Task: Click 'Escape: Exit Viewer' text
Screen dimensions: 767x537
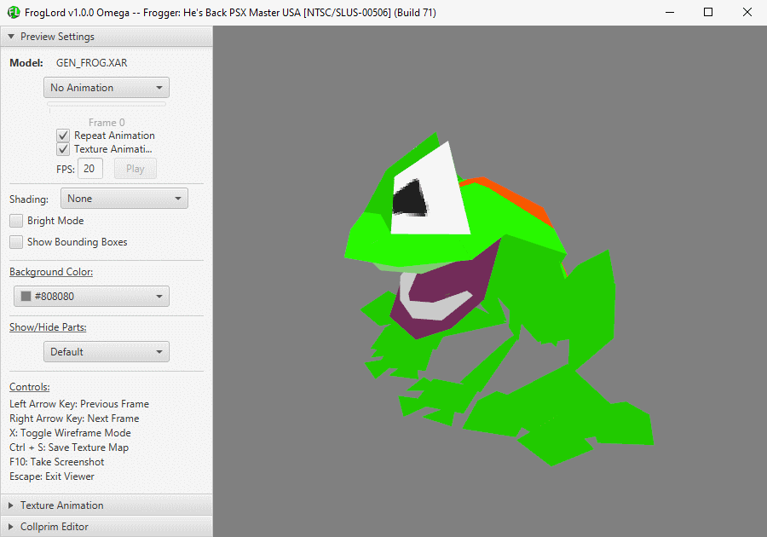Action: point(52,476)
